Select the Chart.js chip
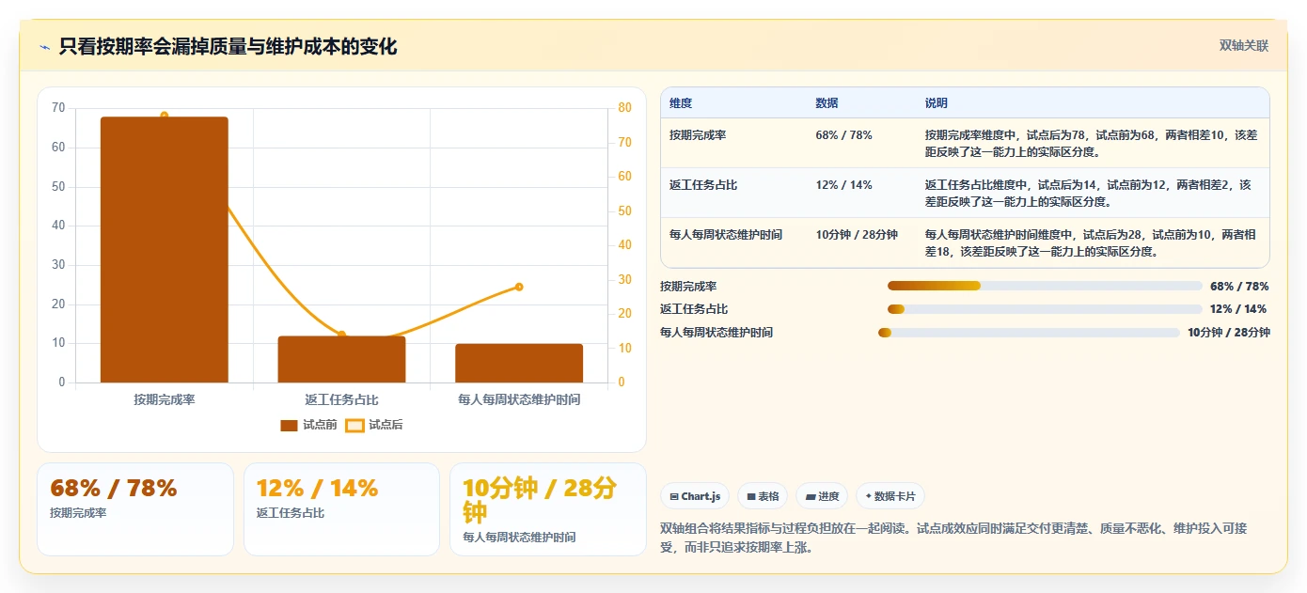This screenshot has height=593, width=1307. tap(695, 496)
